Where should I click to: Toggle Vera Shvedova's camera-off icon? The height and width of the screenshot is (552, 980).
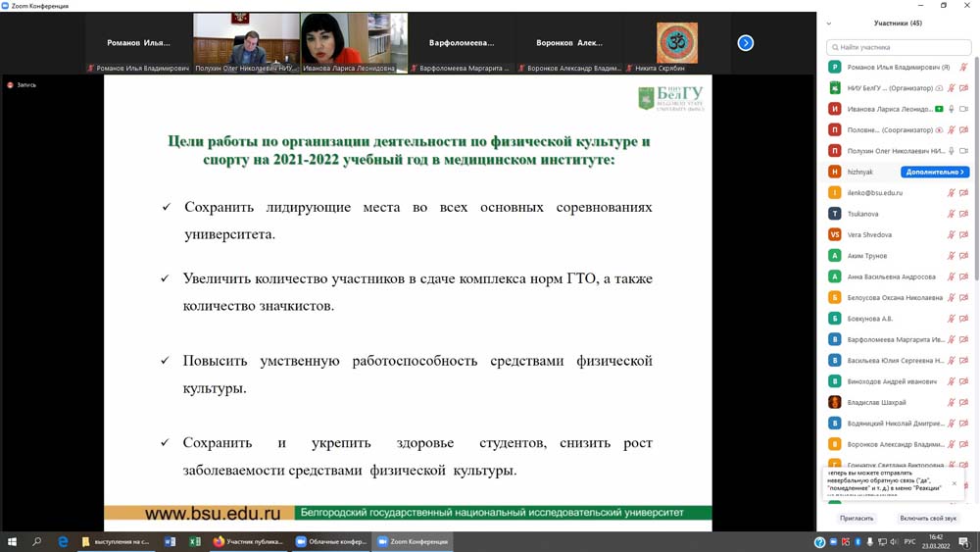pyautogui.click(x=963, y=235)
